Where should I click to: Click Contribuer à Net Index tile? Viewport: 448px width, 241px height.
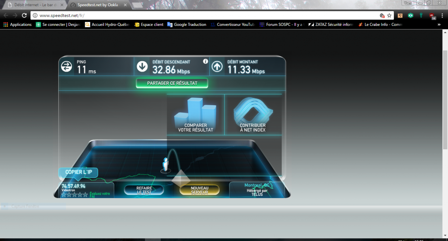(x=253, y=114)
